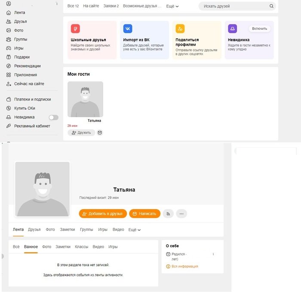Open Группы icon in sidebar
The image size is (301, 292).
[x=9, y=39]
